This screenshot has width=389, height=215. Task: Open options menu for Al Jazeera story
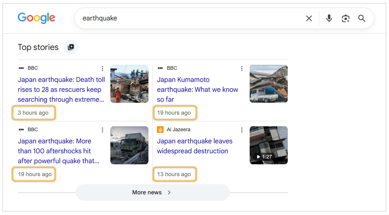click(x=242, y=130)
